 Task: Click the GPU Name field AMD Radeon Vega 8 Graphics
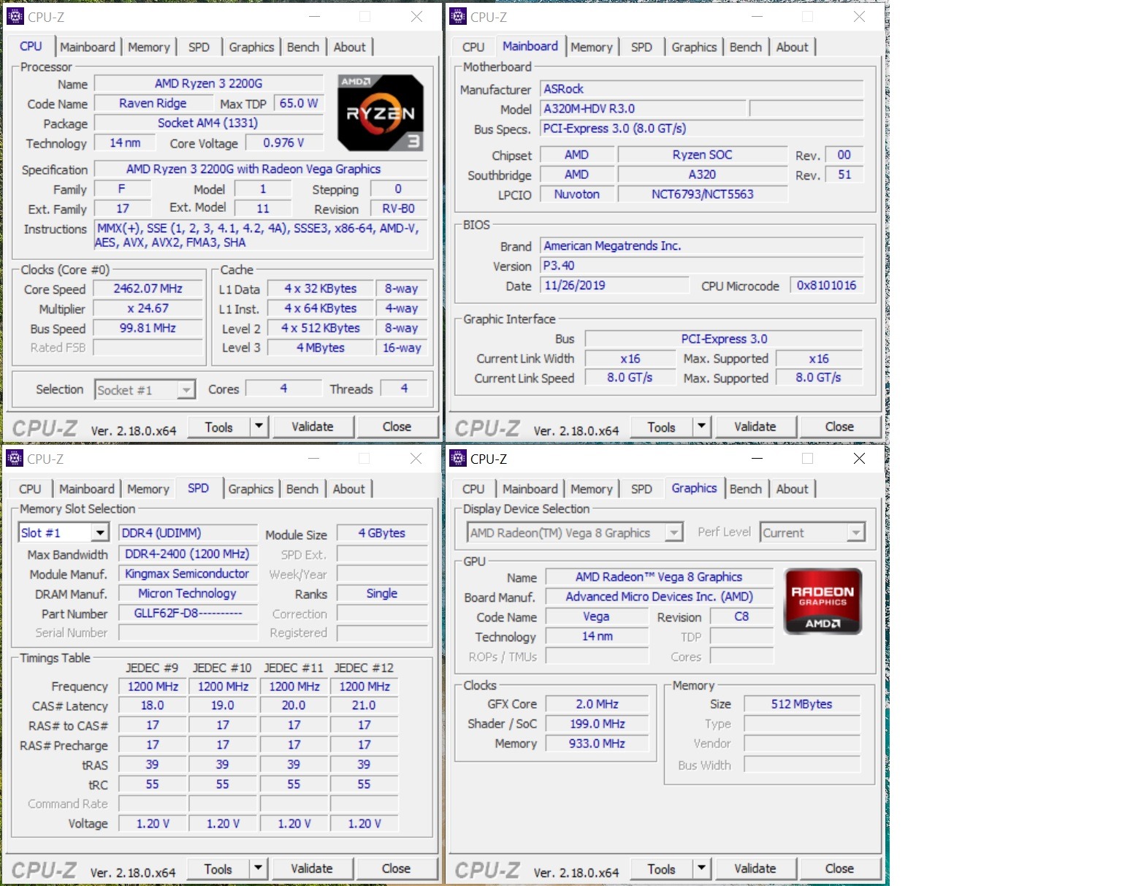click(x=659, y=577)
